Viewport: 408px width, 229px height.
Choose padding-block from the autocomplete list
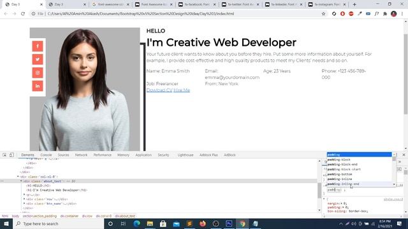pos(360,160)
